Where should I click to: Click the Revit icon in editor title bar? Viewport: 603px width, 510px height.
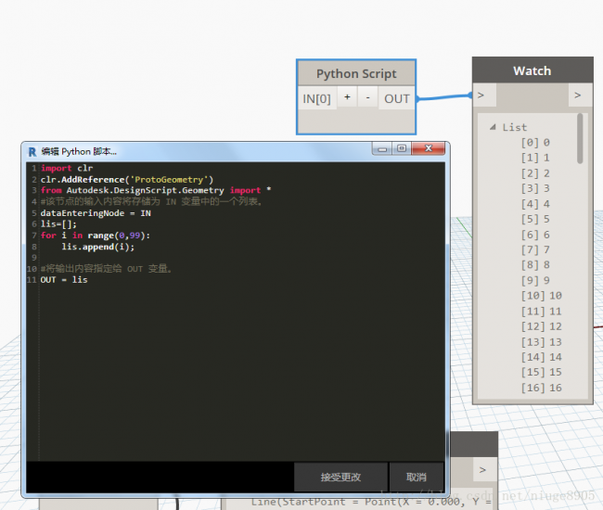[x=32, y=150]
